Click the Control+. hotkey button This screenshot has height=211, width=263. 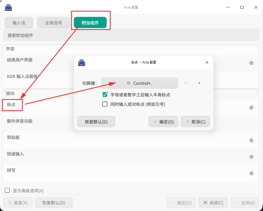[140, 83]
